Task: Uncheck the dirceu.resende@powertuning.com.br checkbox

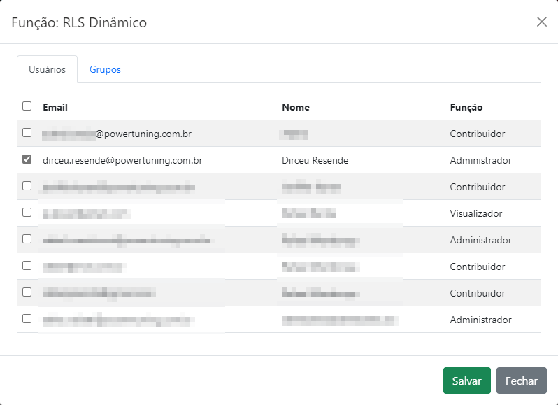Action: pyautogui.click(x=27, y=159)
